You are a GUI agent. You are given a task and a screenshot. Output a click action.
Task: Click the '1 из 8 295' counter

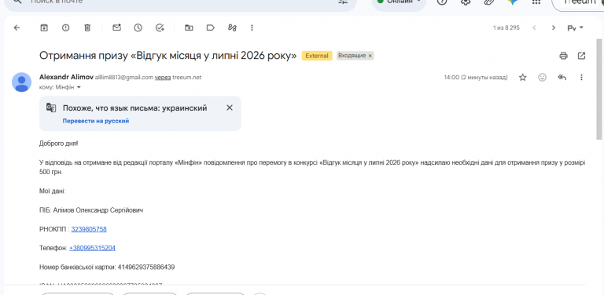506,27
